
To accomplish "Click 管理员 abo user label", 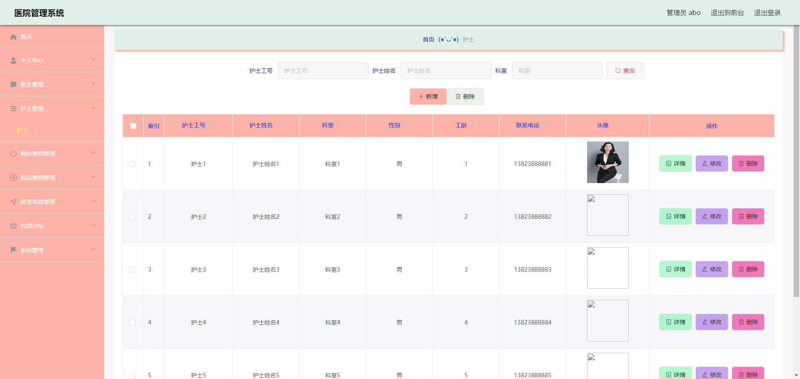I will (x=683, y=13).
